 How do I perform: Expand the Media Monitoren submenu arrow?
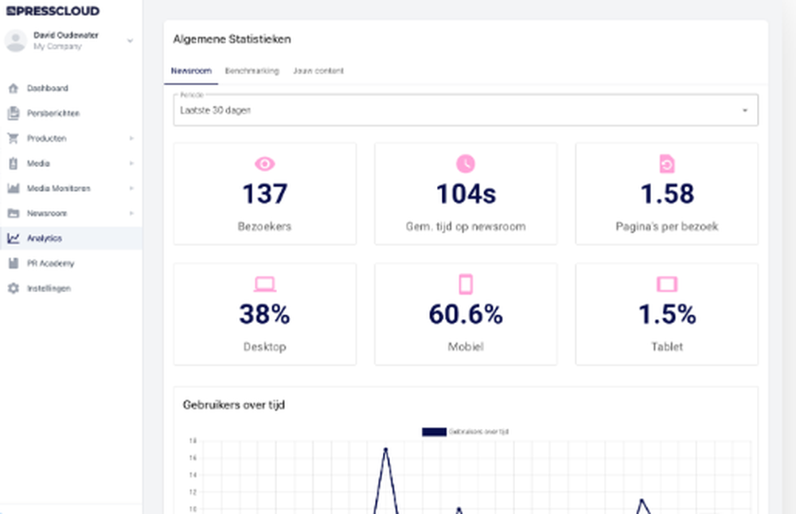point(131,189)
